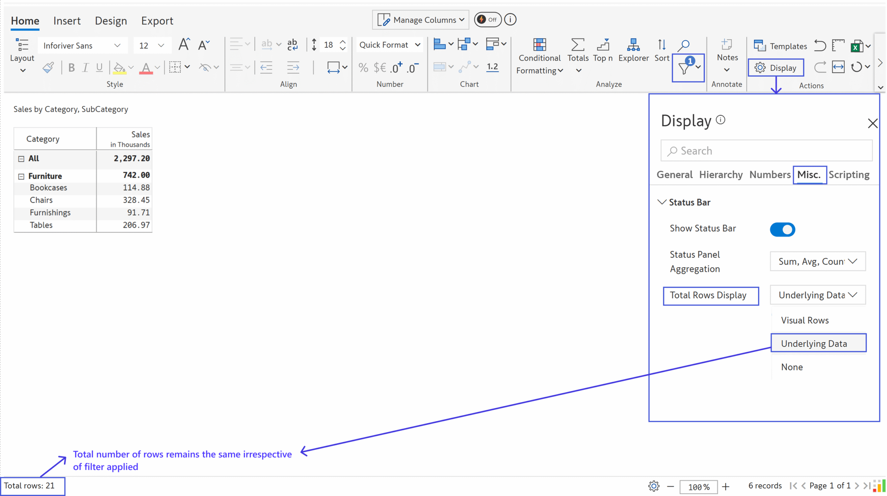Click the Conditional Formatting icon
This screenshot has height=496, width=887.
click(539, 45)
